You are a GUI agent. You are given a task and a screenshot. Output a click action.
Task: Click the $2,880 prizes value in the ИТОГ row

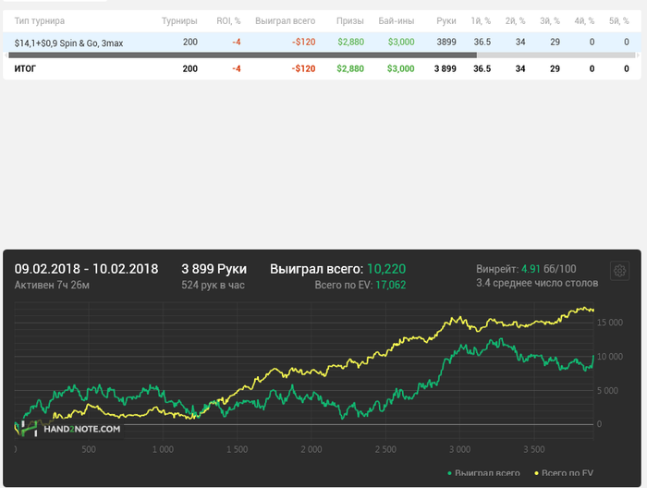[350, 69]
